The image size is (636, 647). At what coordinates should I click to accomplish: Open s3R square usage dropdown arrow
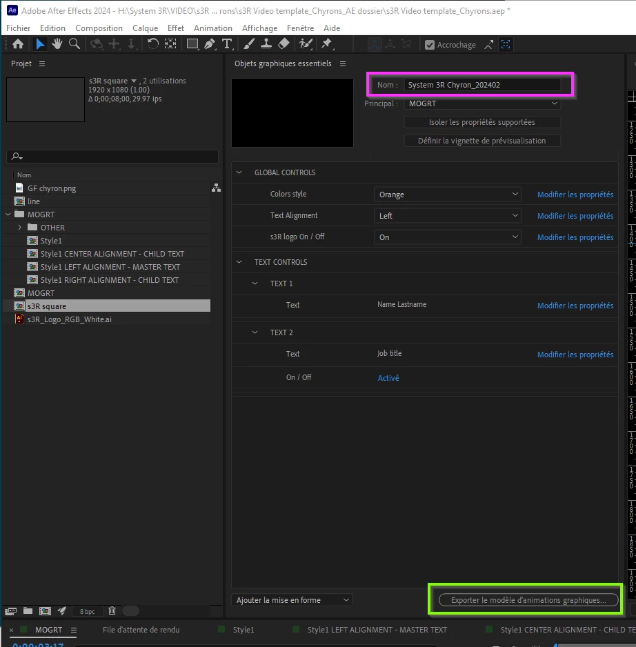click(x=134, y=81)
